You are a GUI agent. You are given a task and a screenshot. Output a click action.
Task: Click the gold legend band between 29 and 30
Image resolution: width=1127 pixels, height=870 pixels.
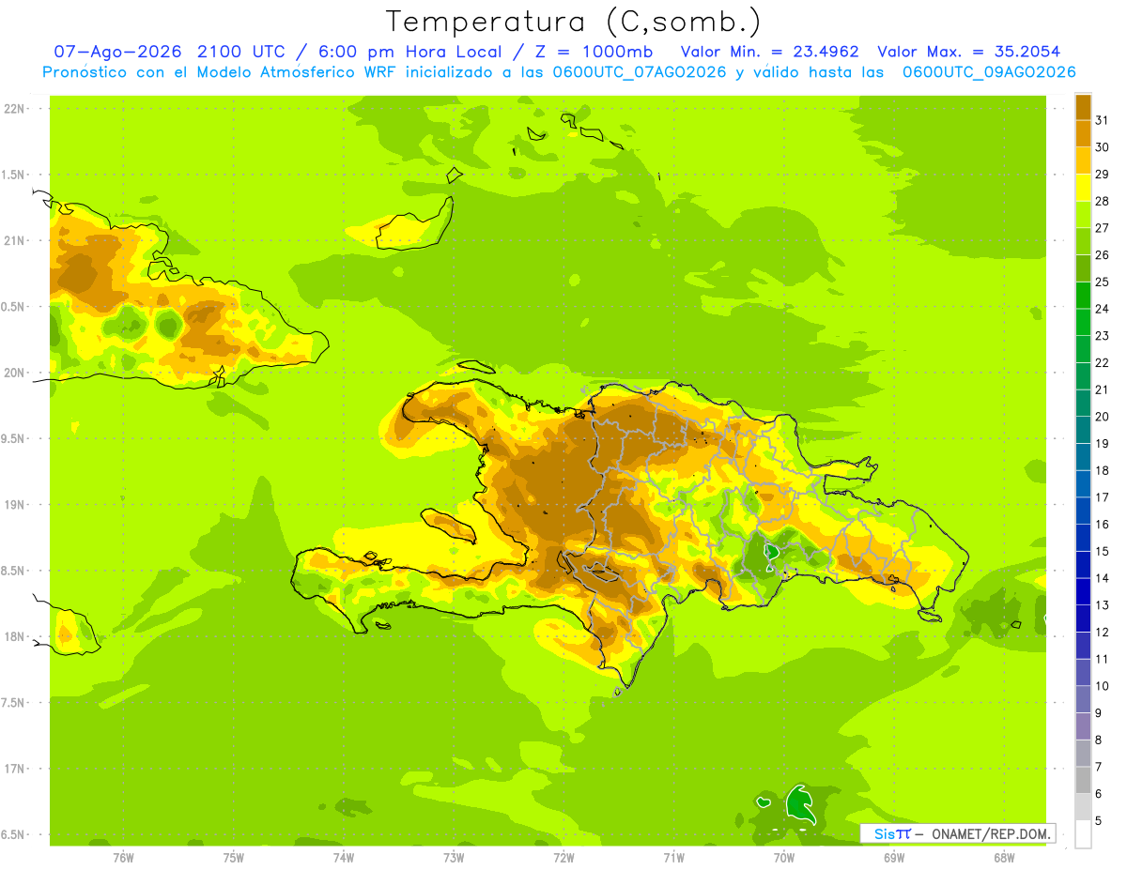[1083, 160]
